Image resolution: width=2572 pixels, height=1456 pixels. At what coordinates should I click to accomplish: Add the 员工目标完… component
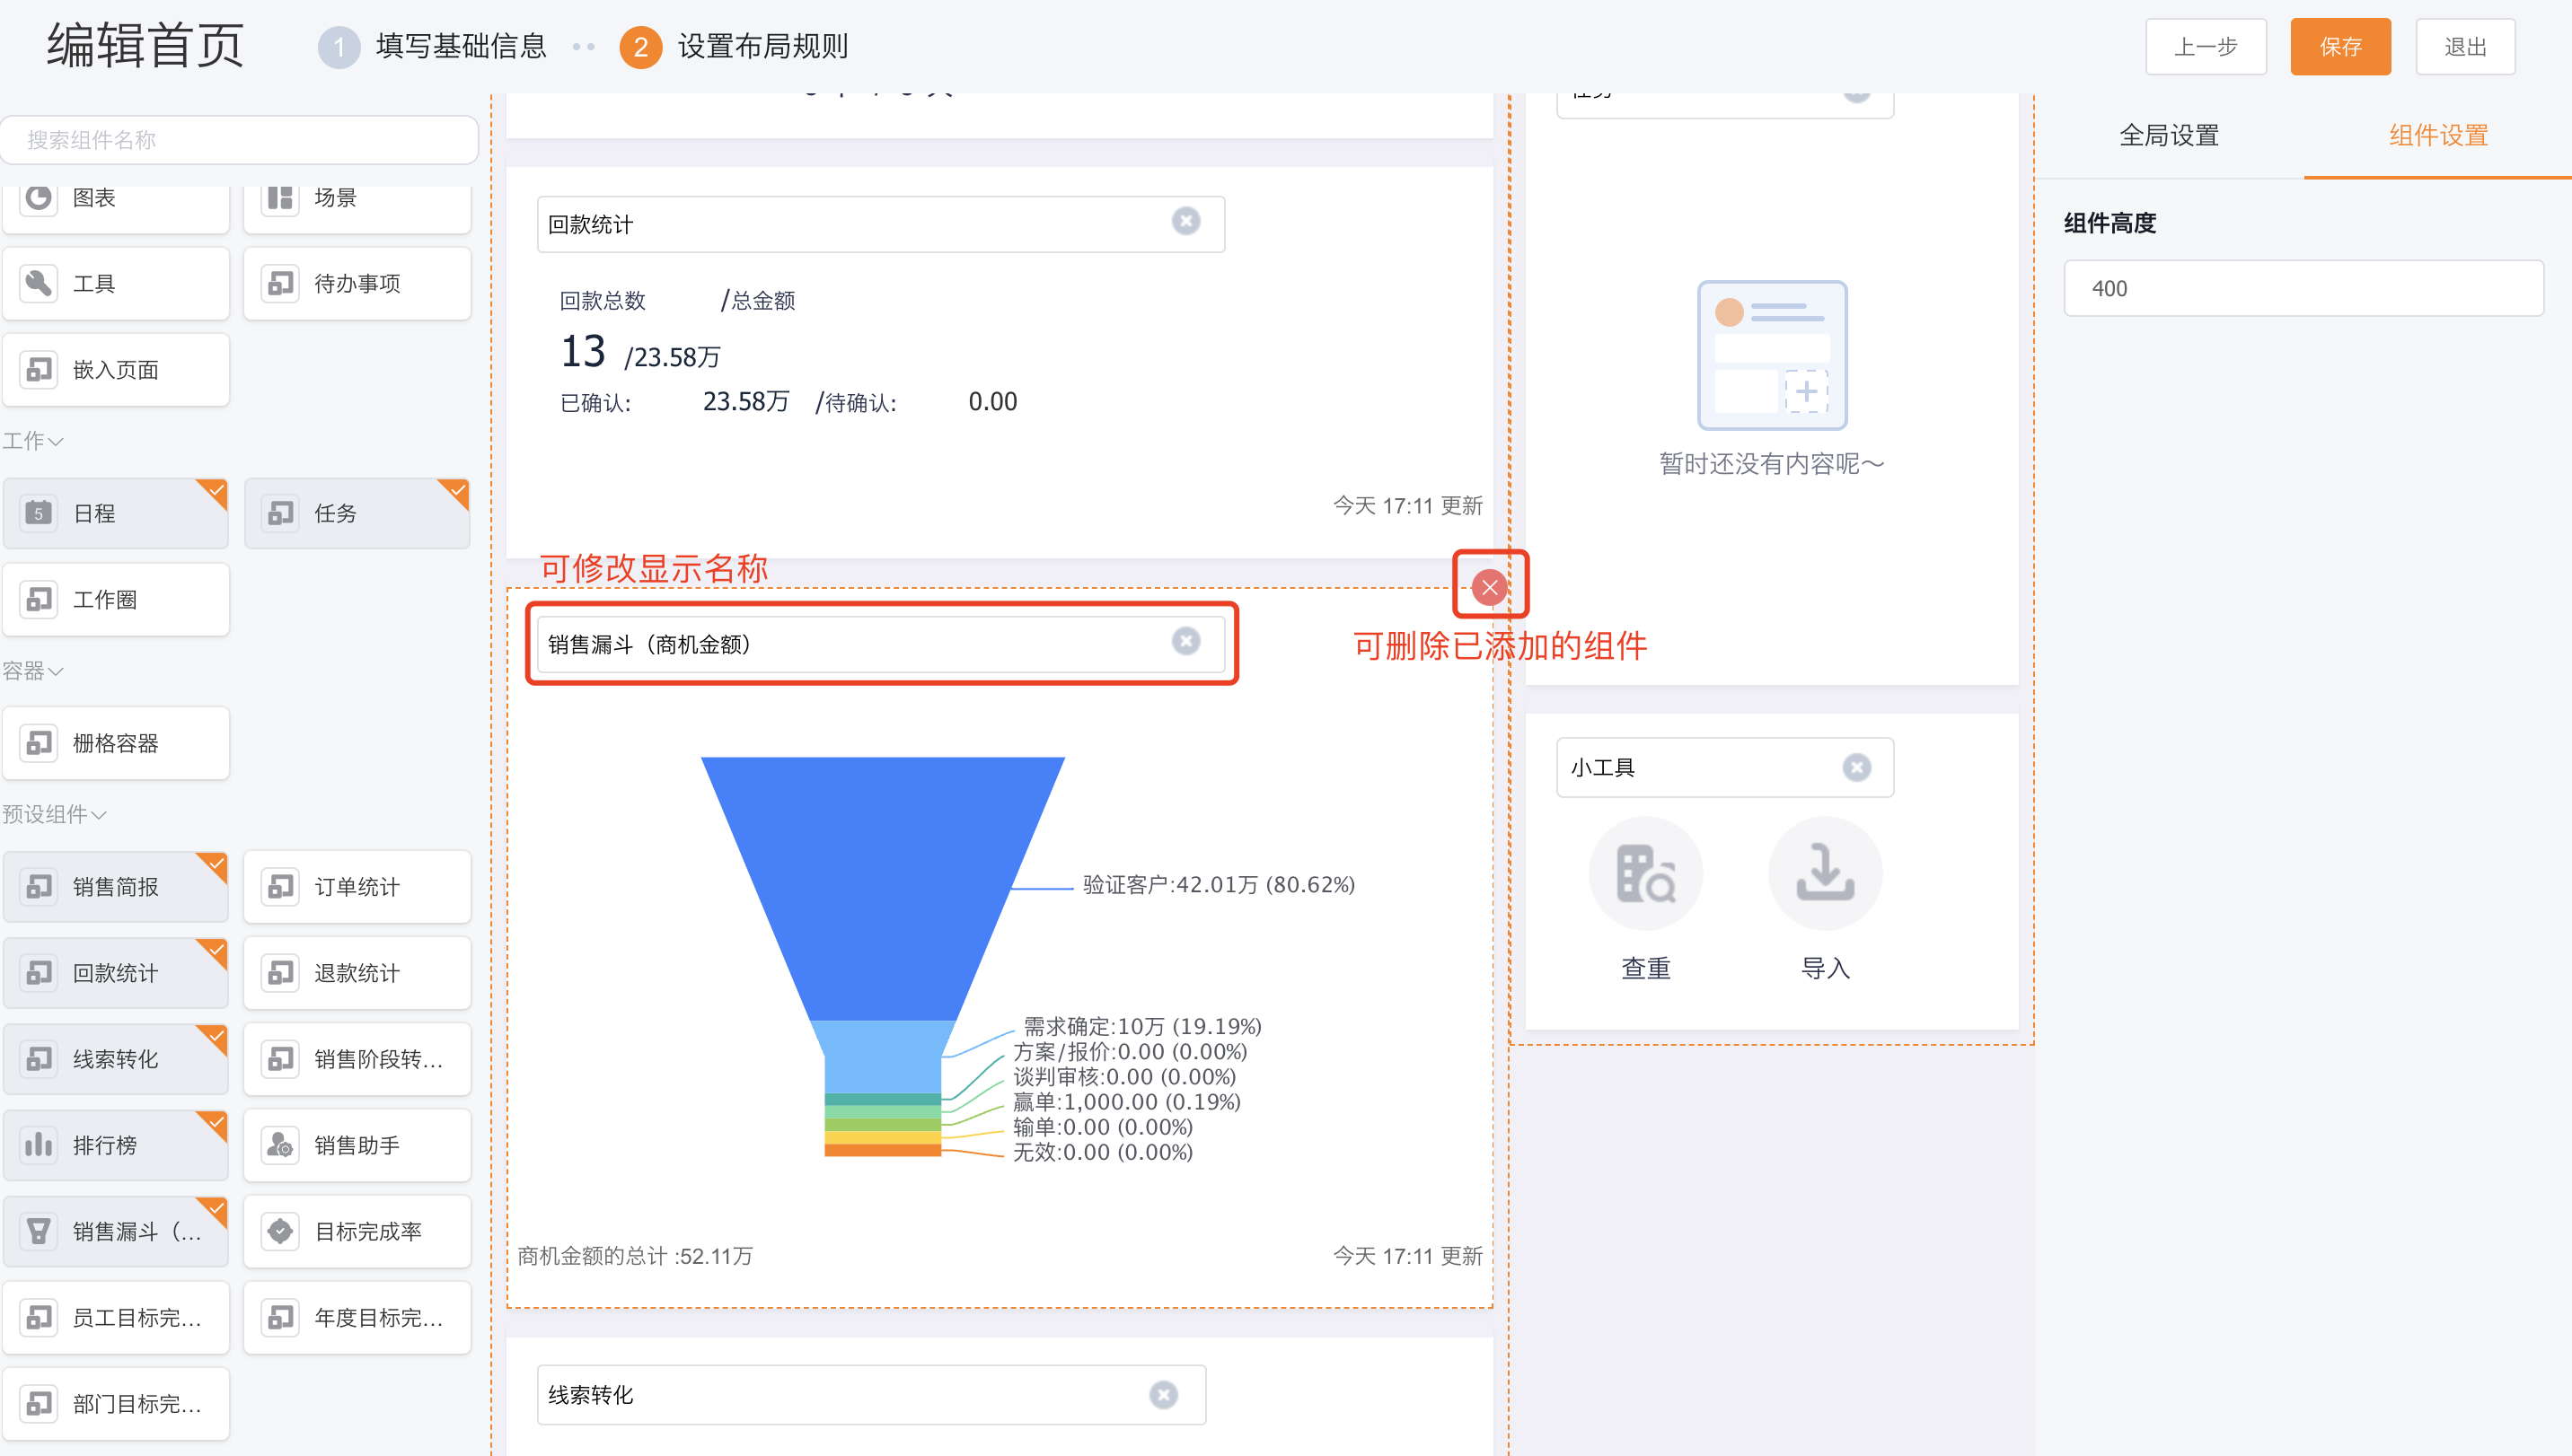click(116, 1318)
